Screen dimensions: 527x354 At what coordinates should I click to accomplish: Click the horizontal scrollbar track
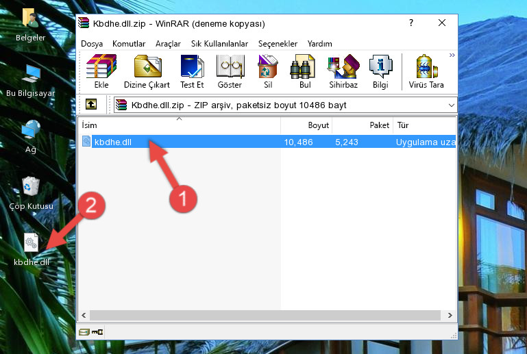click(265, 315)
